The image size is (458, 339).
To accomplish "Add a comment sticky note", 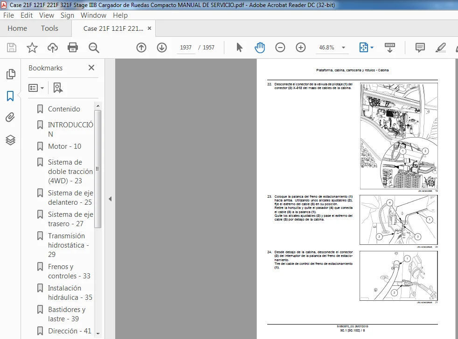I will 420,47.
